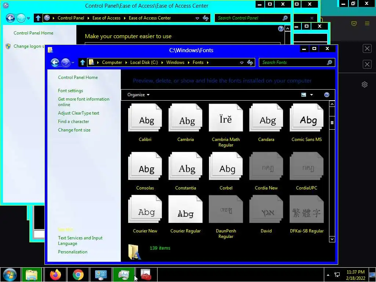Image resolution: width=376 pixels, height=282 pixels.
Task: Select the CordiaUPC font icon
Action: [307, 166]
